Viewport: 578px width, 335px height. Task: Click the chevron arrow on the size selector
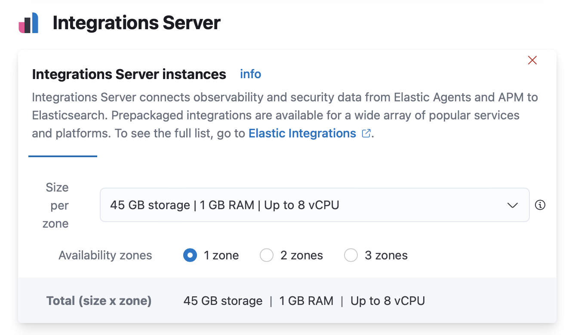(x=513, y=205)
